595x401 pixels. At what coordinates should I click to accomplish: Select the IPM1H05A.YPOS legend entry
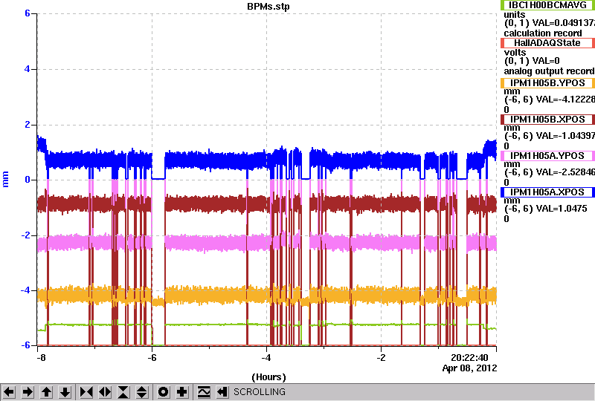coord(547,156)
